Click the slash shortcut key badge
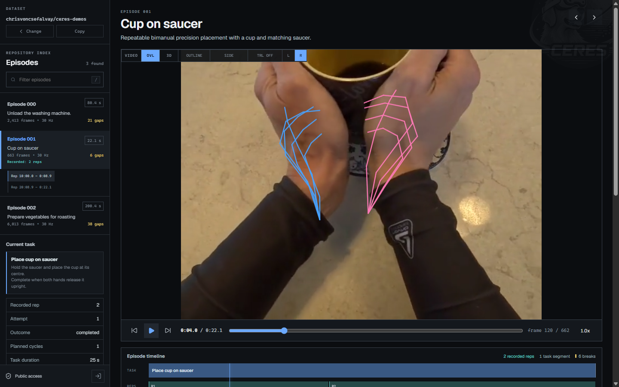The width and height of the screenshot is (619, 387). click(x=96, y=80)
